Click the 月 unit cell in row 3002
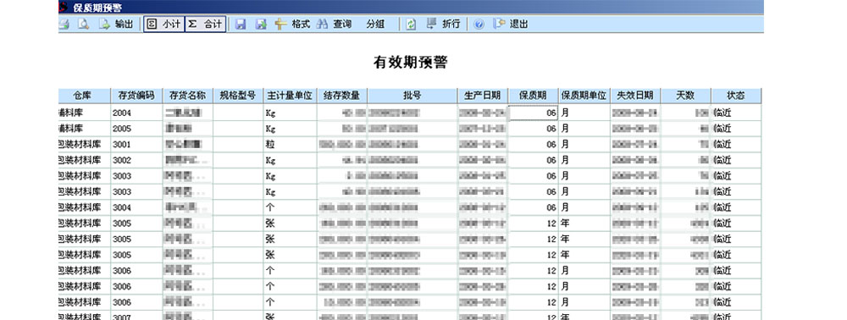 pyautogui.click(x=584, y=160)
